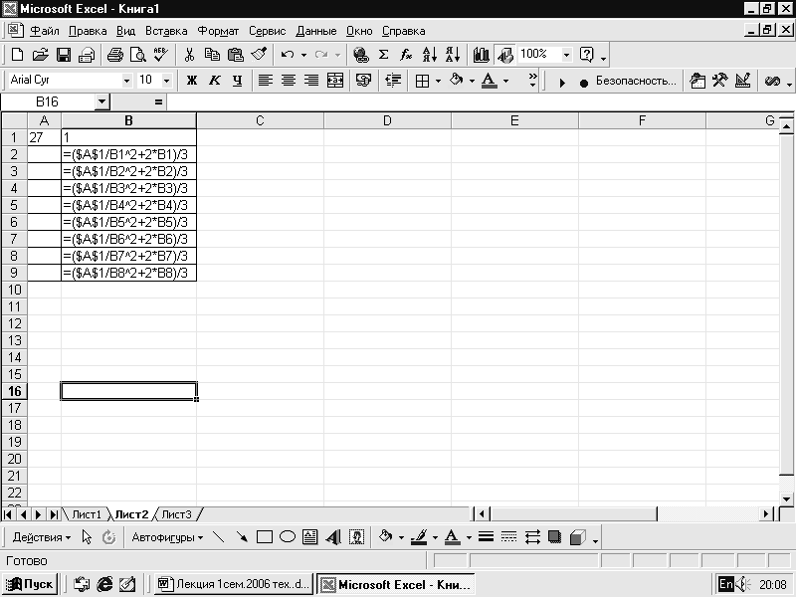This screenshot has width=796, height=597.
Task: Open the zoom 100% dropdown
Action: point(566,55)
